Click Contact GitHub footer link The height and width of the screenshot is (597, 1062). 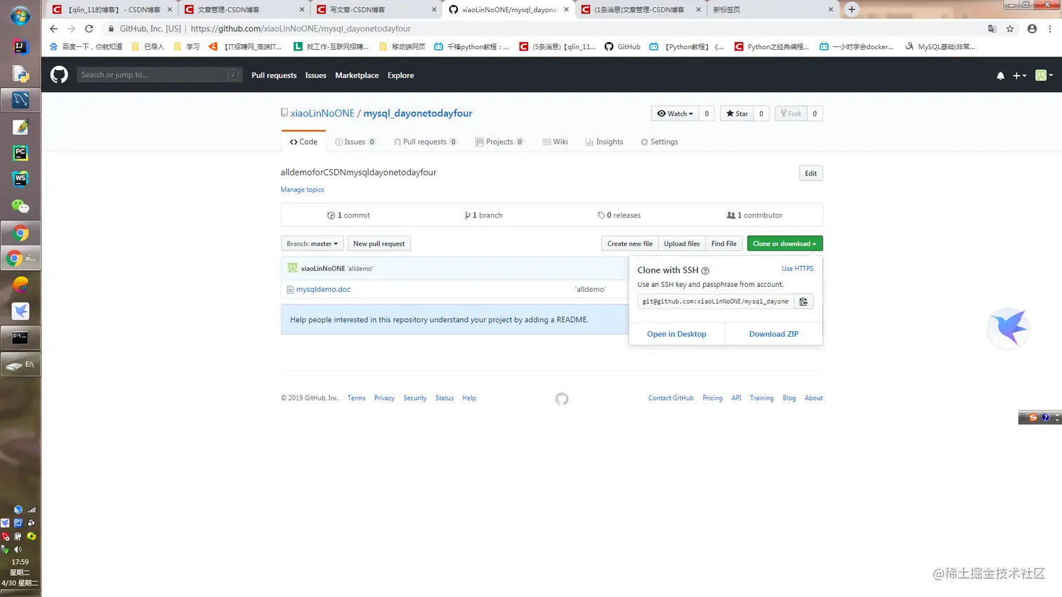[x=671, y=398]
